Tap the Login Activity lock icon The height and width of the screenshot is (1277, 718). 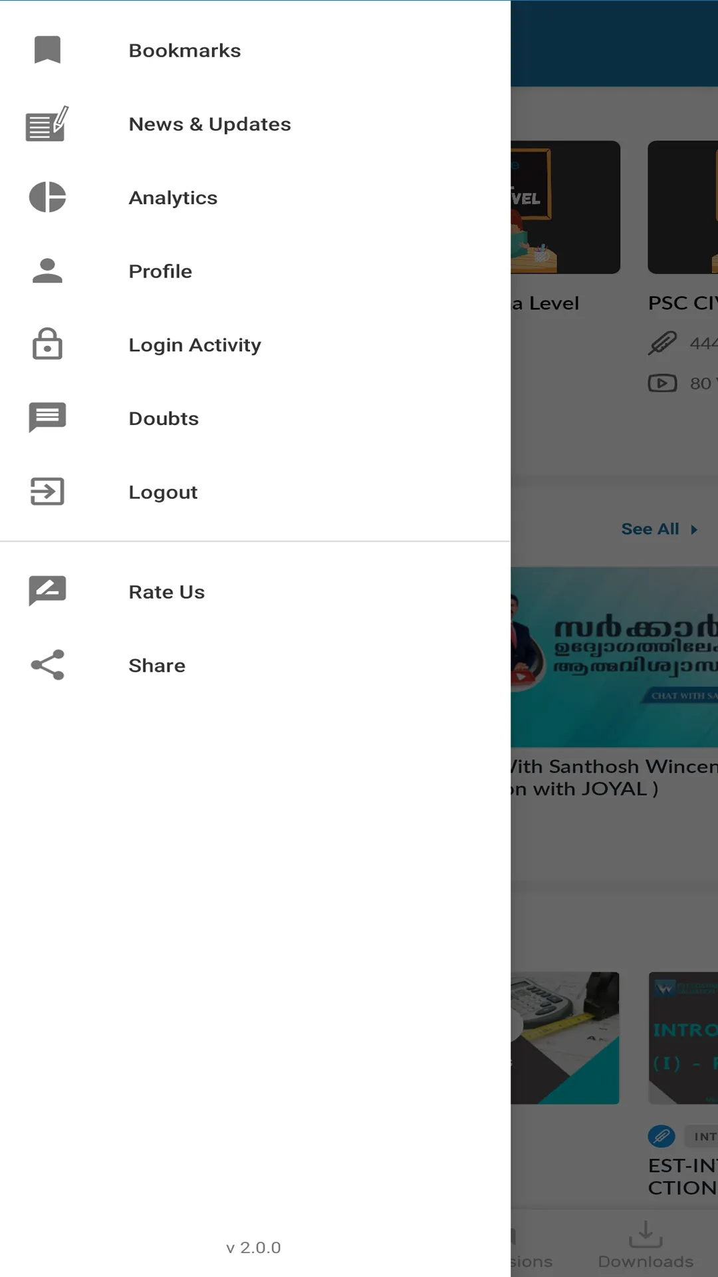click(47, 344)
